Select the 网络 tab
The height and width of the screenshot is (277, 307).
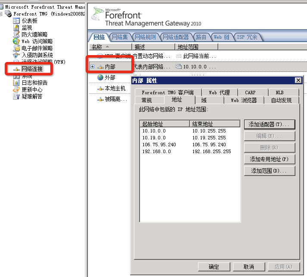point(99,37)
